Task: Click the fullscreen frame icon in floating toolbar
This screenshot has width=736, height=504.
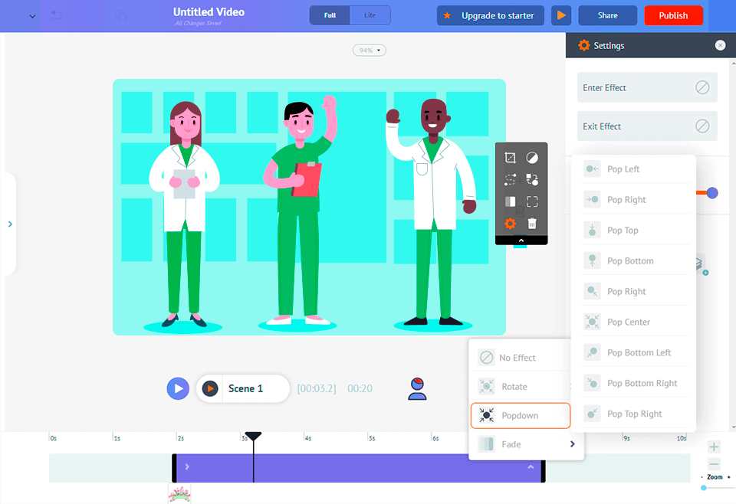Action: click(532, 202)
